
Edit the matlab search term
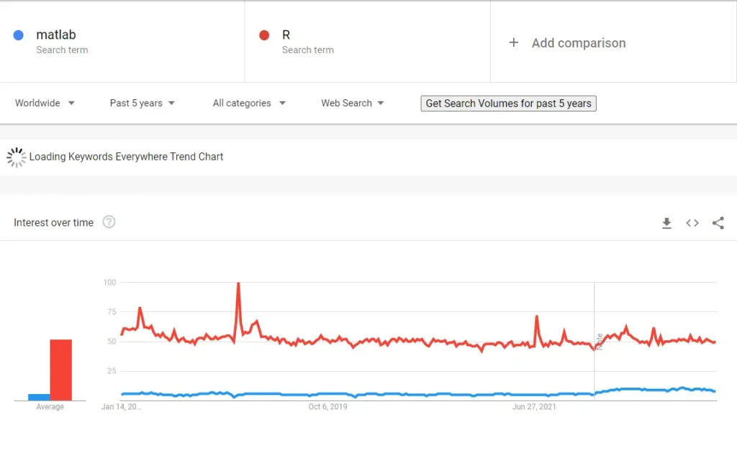[x=56, y=35]
